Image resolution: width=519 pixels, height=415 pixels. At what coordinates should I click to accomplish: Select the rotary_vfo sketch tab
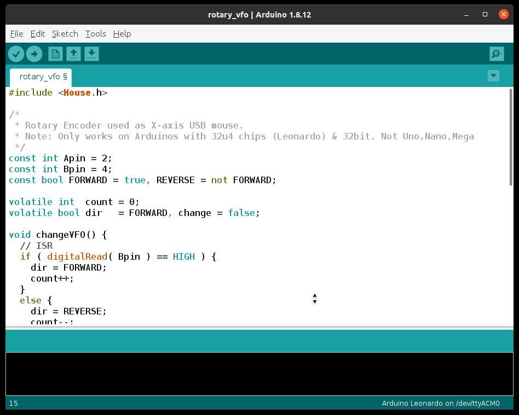pos(41,77)
